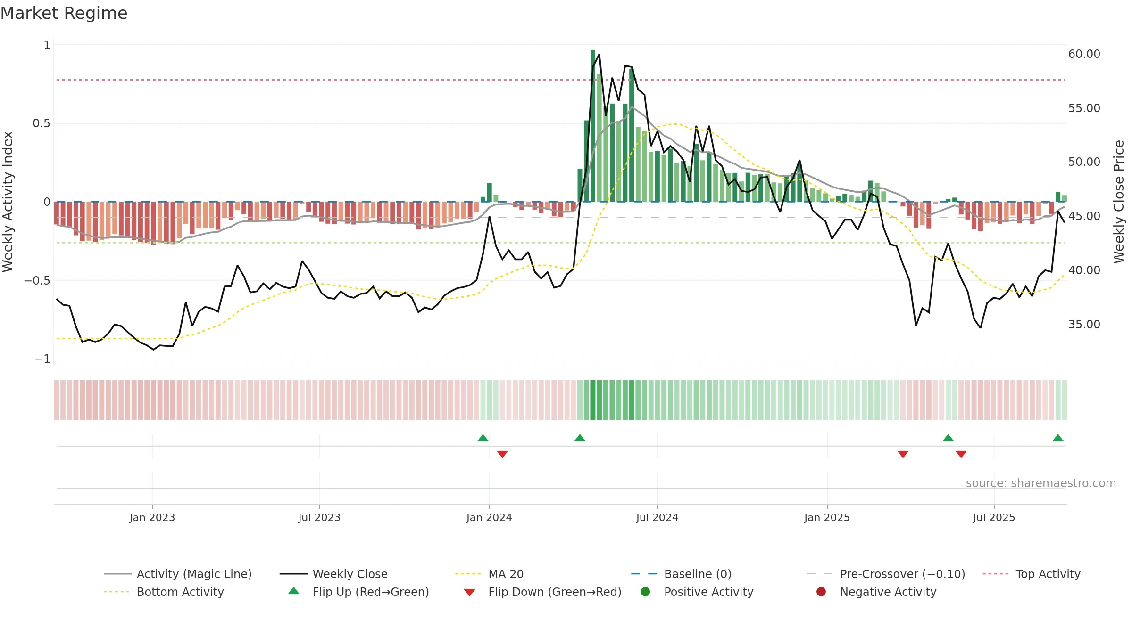The width and height of the screenshot is (1132, 636).
Task: Toggle Activity (Magic Line) legend entry
Action: 178,574
